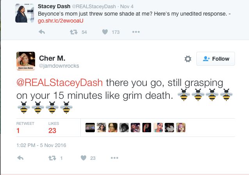Viewport: 249px width, 175px height.
Task: Open more options on Cher M.'s tweet
Action: click(114, 158)
